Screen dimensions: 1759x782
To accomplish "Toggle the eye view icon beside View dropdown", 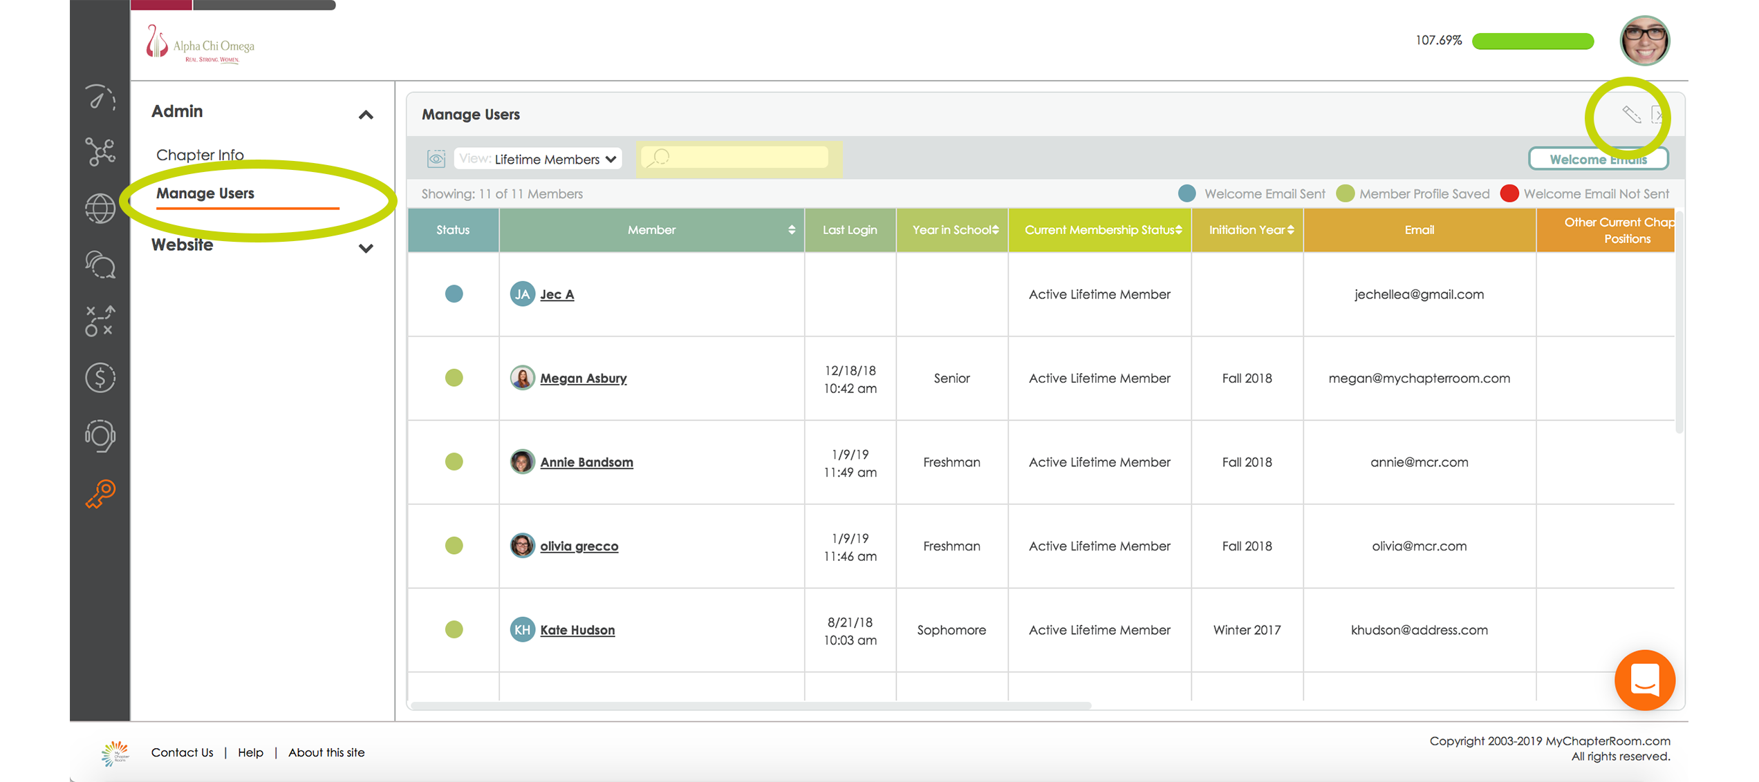I will point(436,159).
